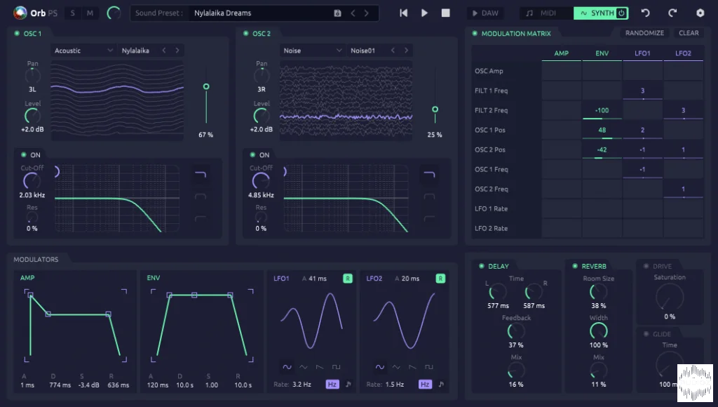Disable the Modulation Matrix
718x407 pixels.
pos(475,34)
